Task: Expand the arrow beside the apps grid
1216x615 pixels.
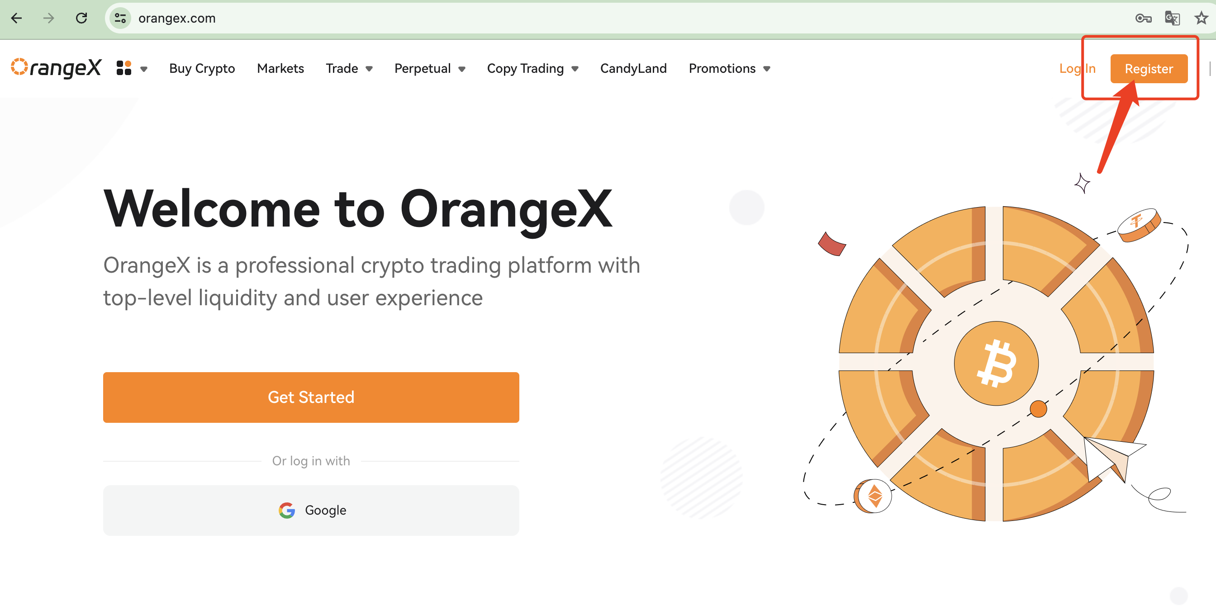Action: (144, 69)
